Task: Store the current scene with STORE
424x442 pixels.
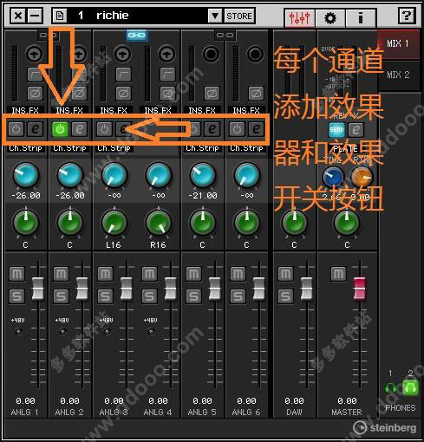Action: [x=239, y=16]
